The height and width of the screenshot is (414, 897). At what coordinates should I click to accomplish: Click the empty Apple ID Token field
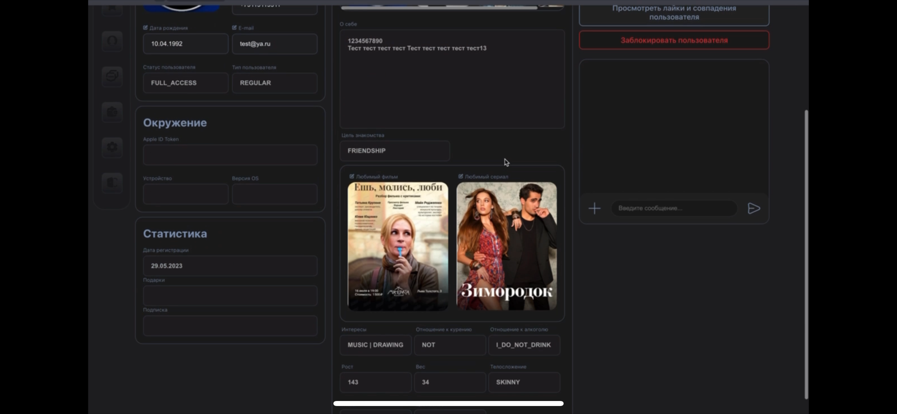(230, 155)
